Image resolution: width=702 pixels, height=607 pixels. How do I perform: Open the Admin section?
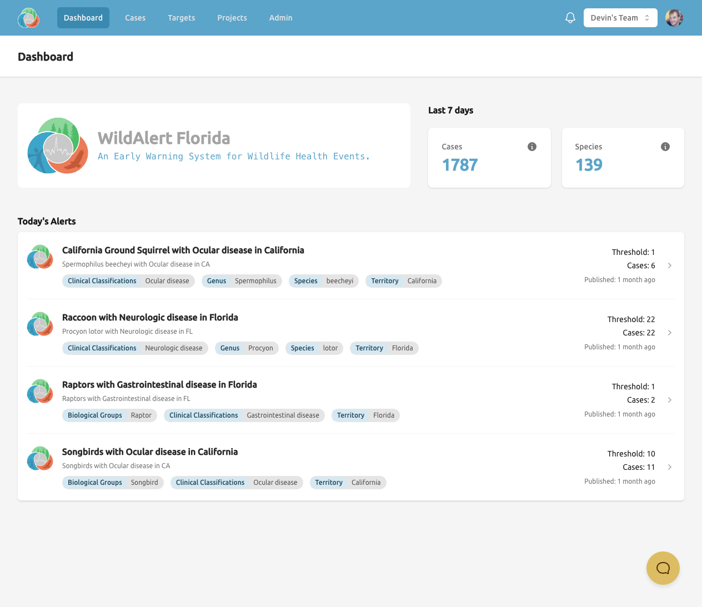[x=280, y=17]
